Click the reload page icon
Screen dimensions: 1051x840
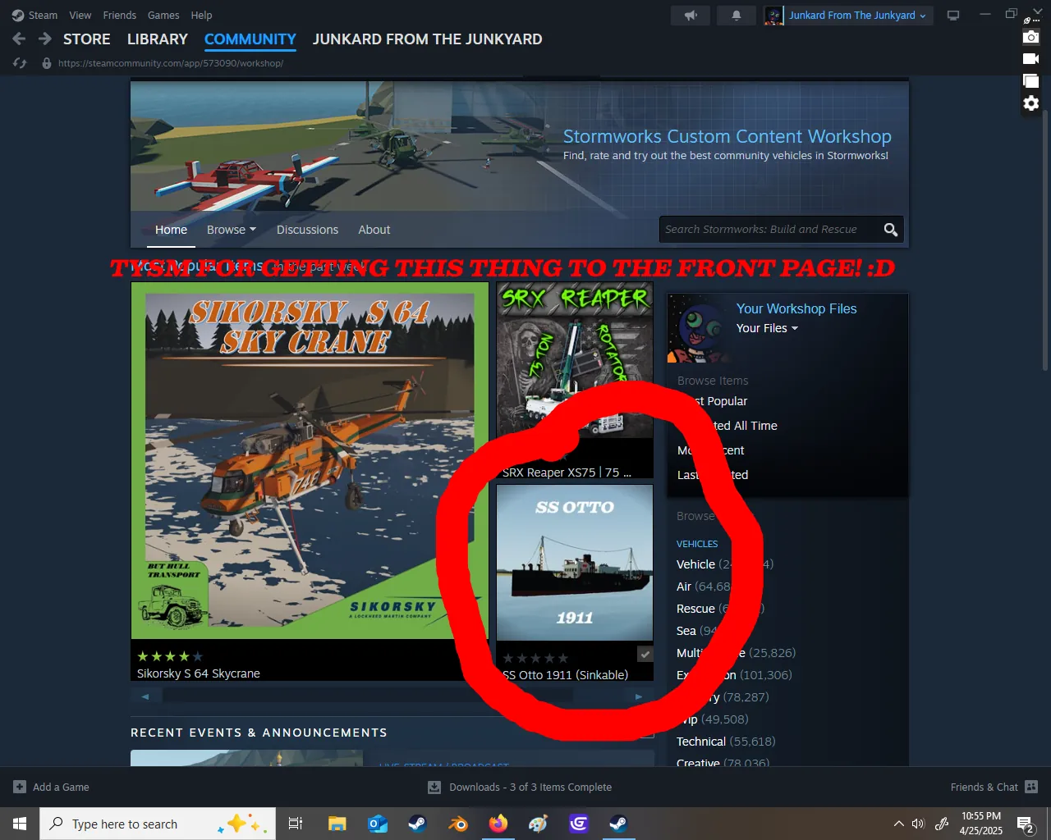point(21,63)
